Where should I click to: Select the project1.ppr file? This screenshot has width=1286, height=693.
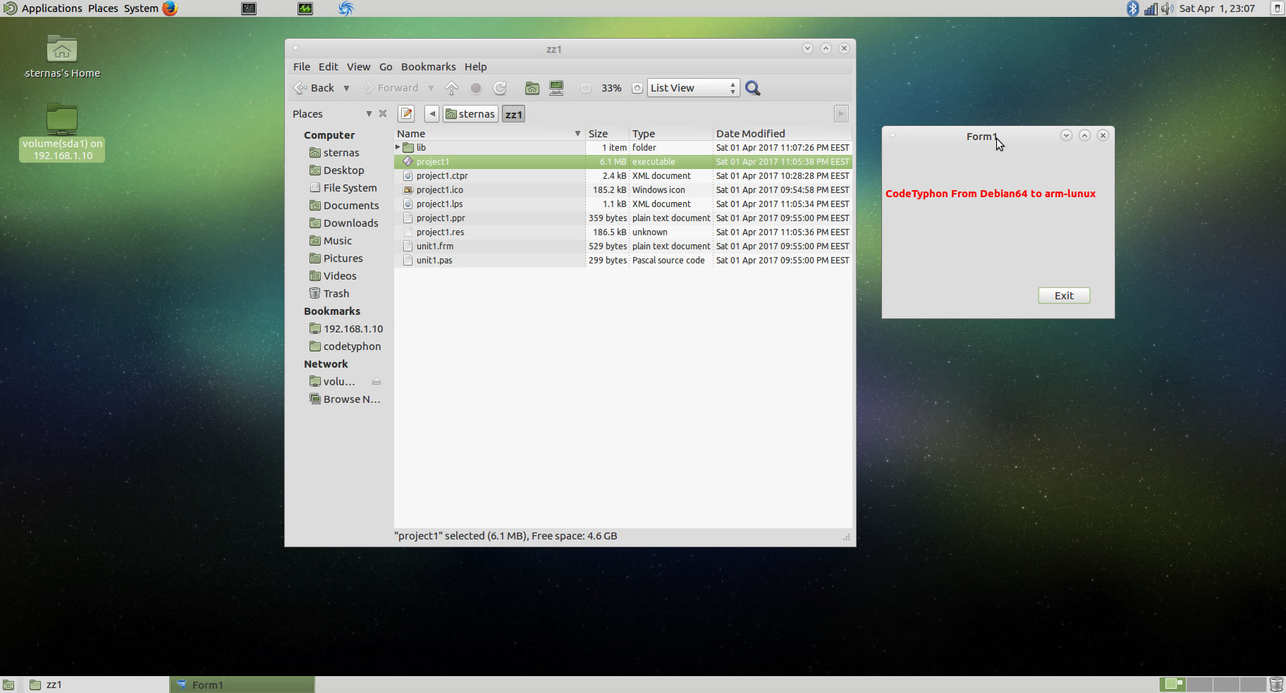coord(623,218)
